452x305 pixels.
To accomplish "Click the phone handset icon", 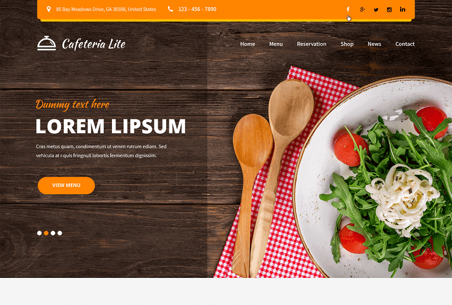I will (171, 9).
